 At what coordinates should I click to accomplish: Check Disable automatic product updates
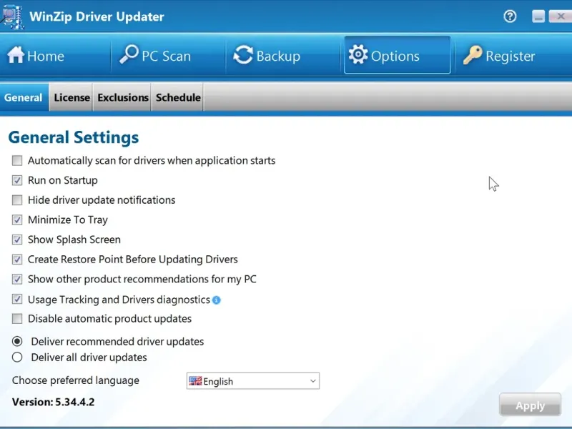point(17,318)
